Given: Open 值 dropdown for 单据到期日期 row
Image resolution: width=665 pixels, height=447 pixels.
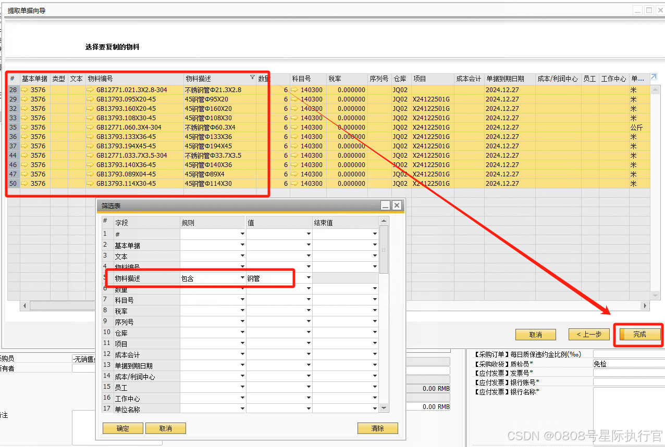Looking at the screenshot, I should tap(309, 365).
